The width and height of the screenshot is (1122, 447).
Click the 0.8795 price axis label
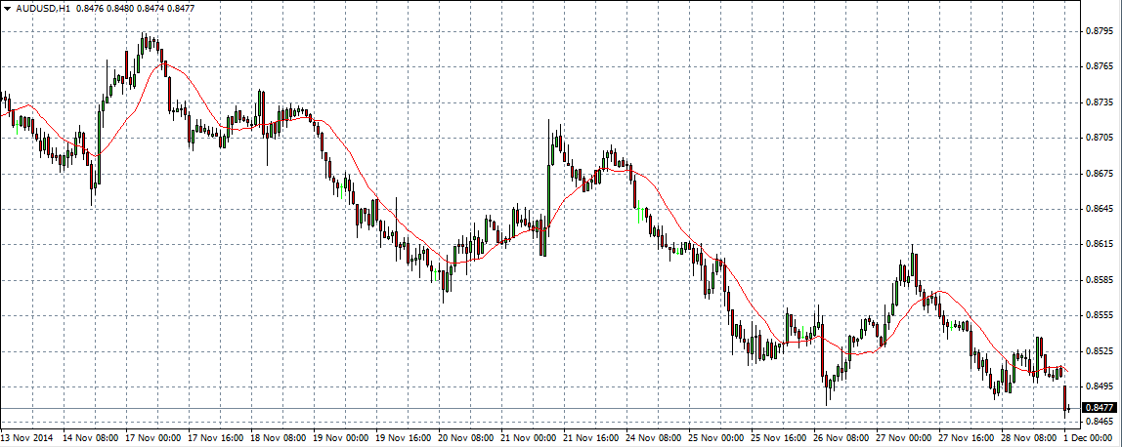tap(1100, 30)
